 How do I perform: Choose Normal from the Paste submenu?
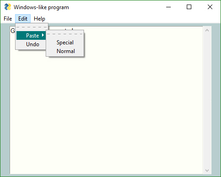(65, 51)
